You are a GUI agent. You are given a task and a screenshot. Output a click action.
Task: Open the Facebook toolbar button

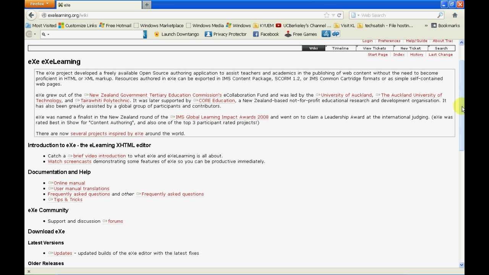pyautogui.click(x=266, y=34)
